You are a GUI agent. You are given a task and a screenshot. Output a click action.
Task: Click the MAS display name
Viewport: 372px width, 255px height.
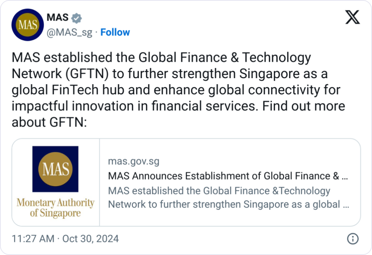tap(58, 17)
